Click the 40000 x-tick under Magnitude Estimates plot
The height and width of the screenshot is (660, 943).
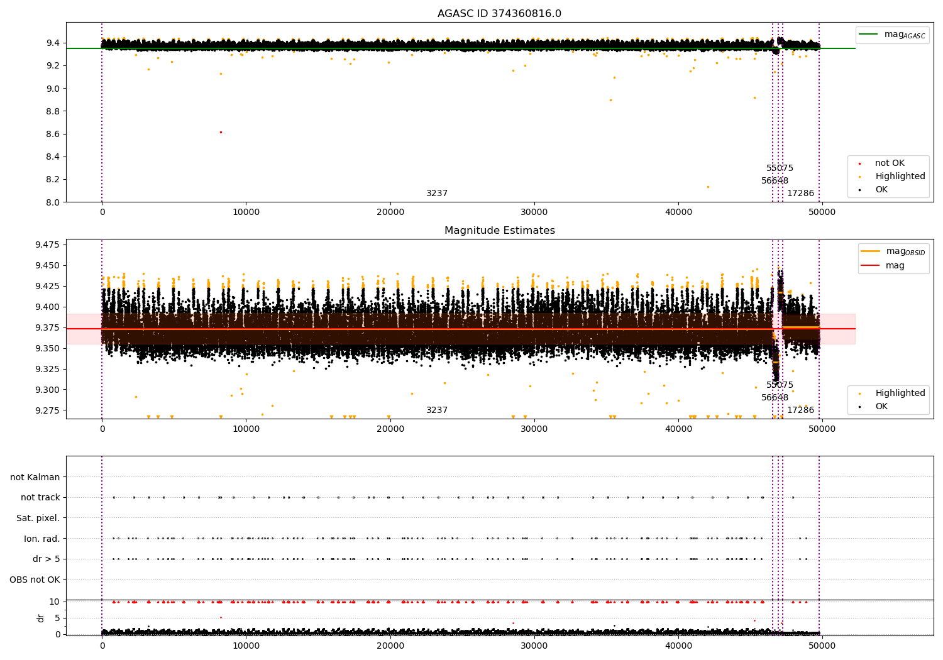[678, 429]
